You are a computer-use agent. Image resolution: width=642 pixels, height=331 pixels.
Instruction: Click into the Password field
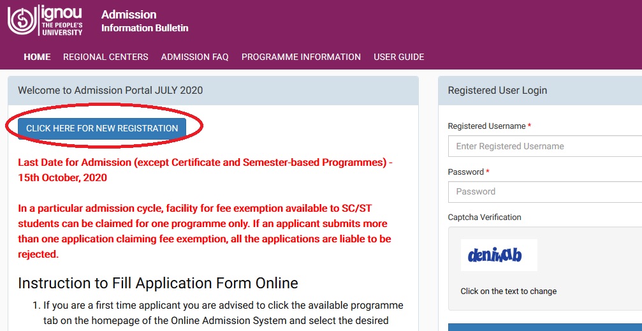pos(545,191)
